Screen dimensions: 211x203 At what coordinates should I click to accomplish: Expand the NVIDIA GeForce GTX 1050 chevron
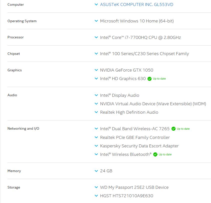[96, 70]
